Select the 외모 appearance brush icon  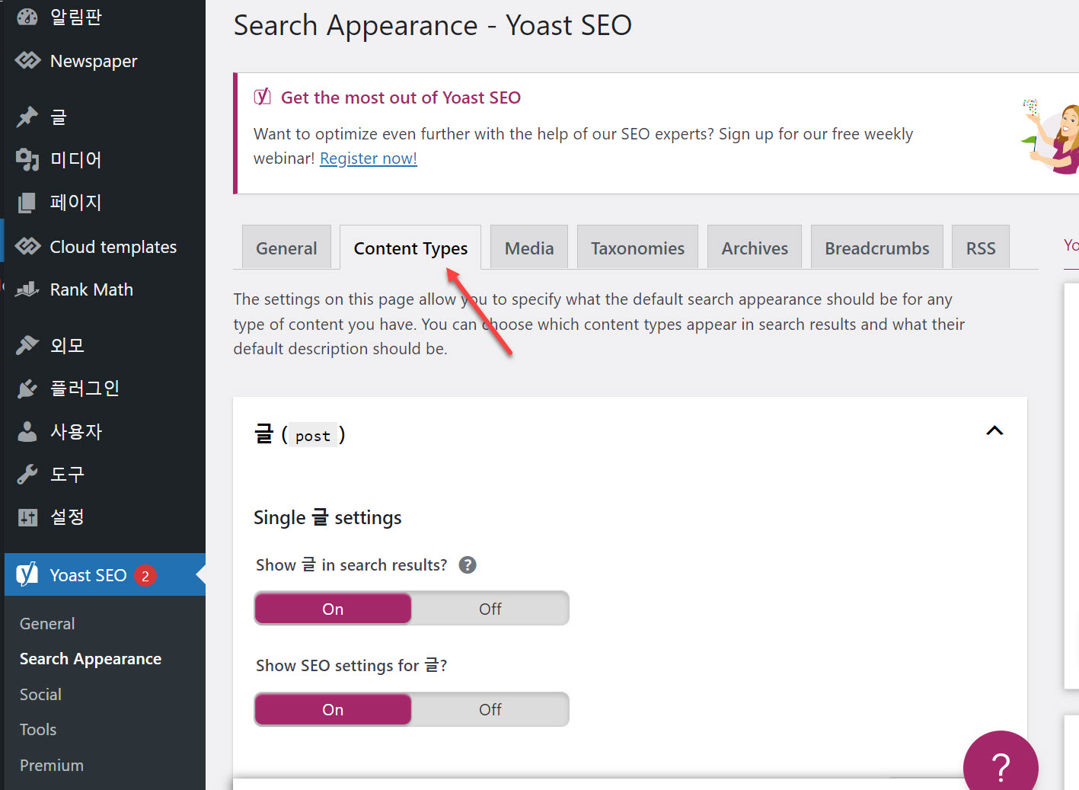(27, 344)
